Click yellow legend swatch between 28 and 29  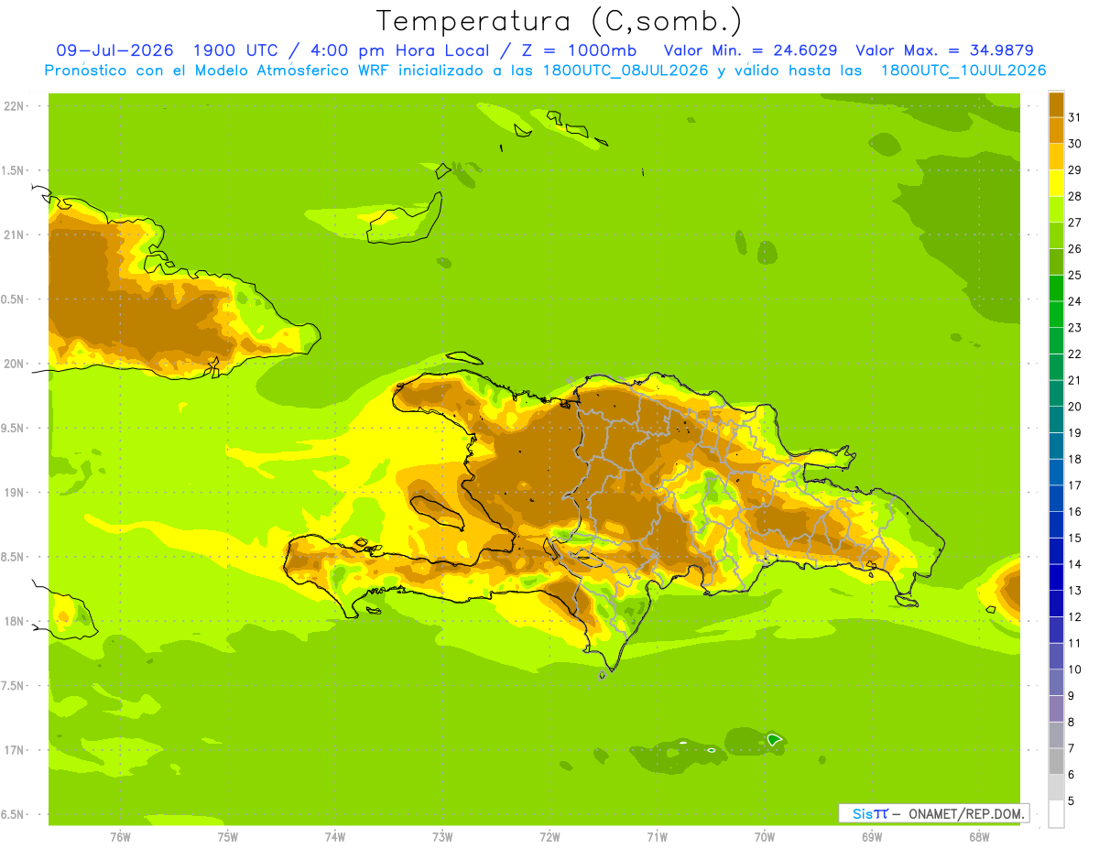1056,183
